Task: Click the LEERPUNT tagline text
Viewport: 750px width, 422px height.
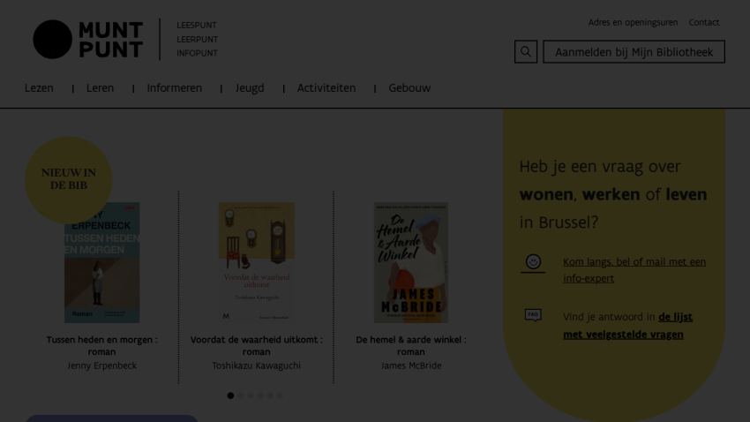Action: coord(197,39)
